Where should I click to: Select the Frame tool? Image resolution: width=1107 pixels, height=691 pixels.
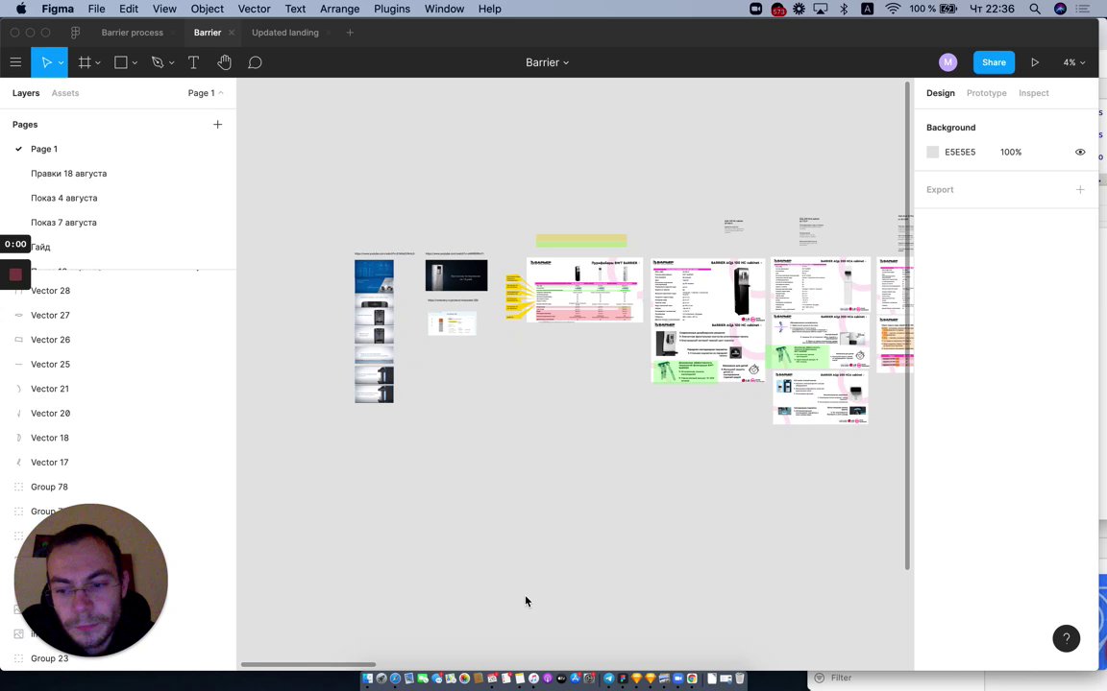(84, 62)
